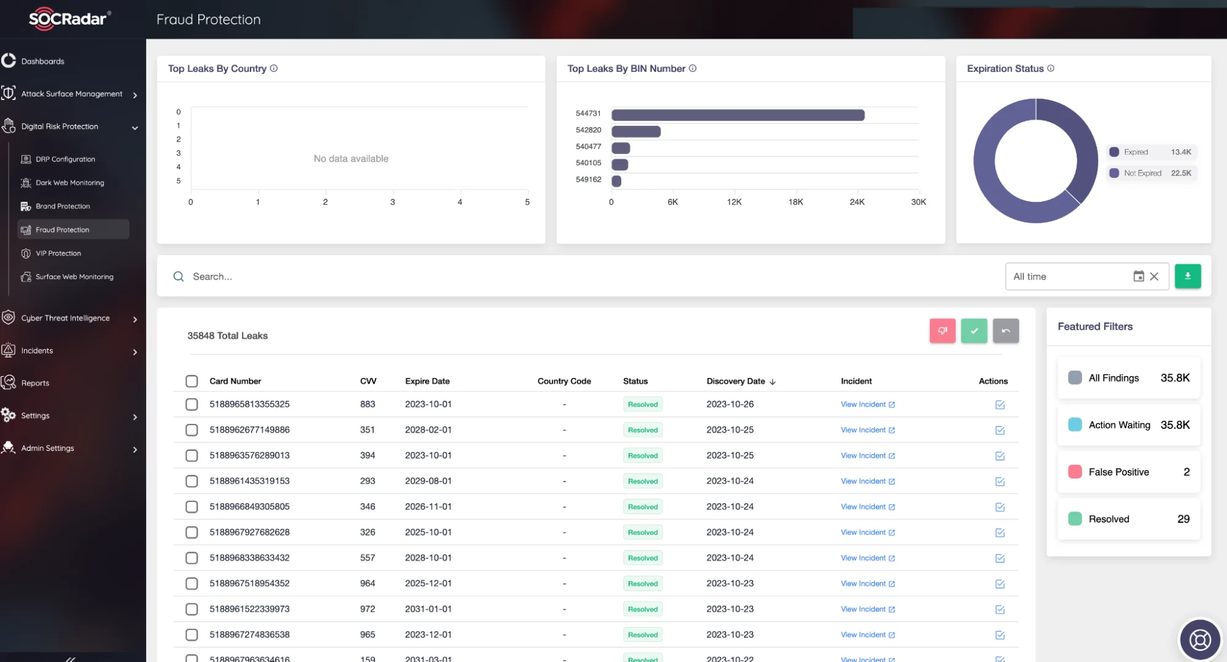Show info for Top Leaks By Country
1227x662 pixels.
274,68
